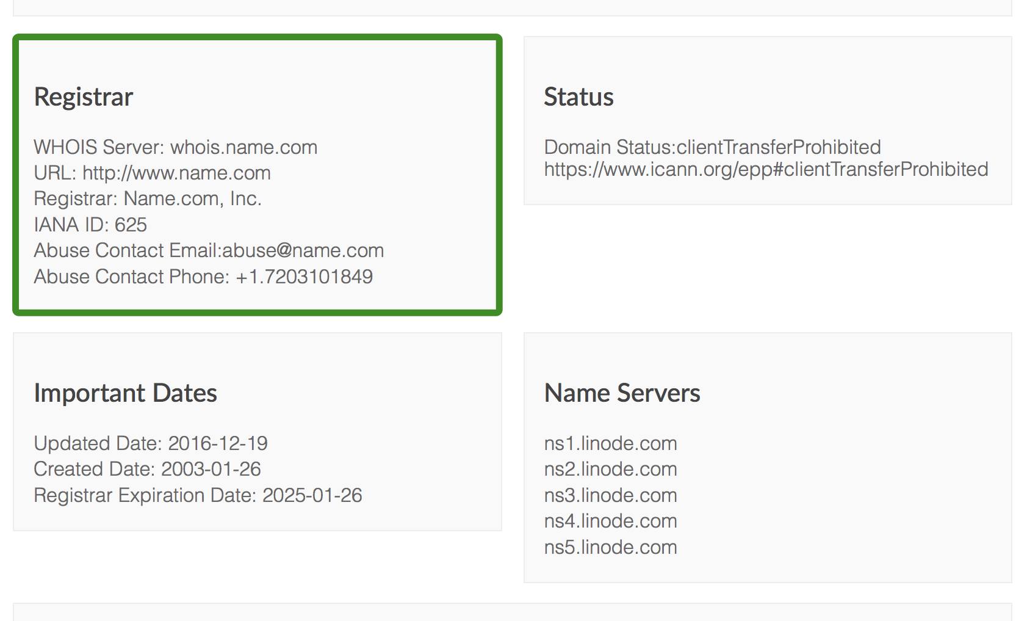Click the ns4.linode.com name server
This screenshot has width=1027, height=621.
tap(610, 521)
